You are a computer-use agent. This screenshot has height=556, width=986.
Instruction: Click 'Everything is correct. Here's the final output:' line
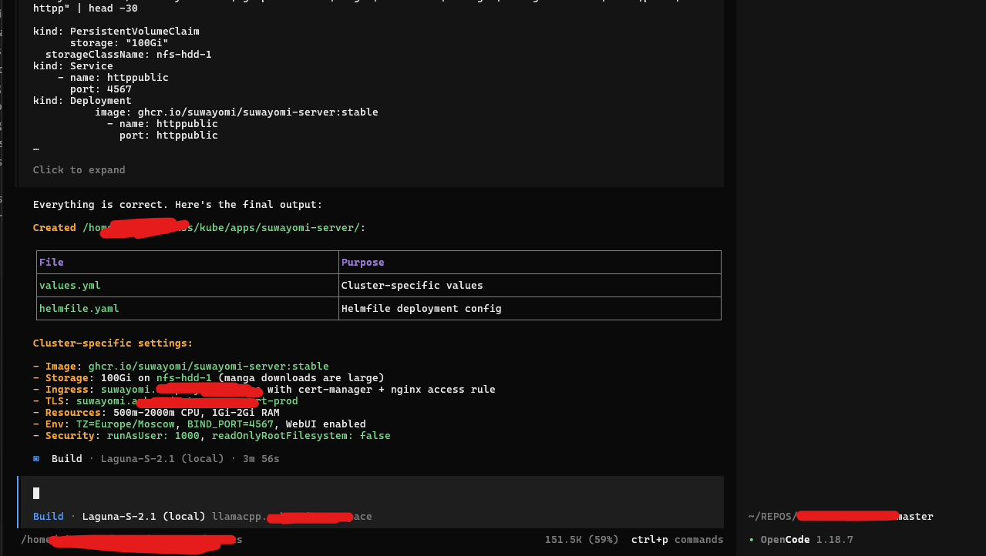point(177,205)
